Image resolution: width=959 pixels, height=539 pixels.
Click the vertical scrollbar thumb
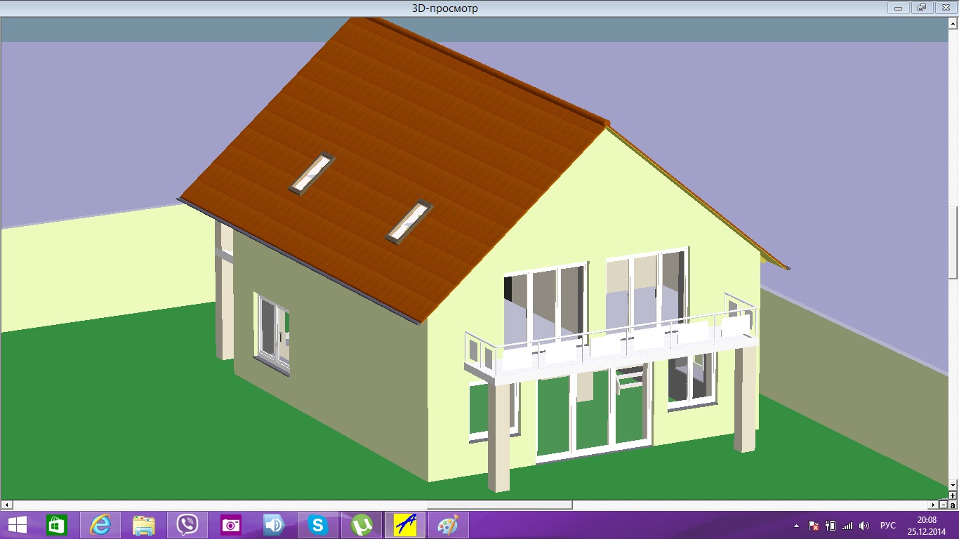coord(953,243)
